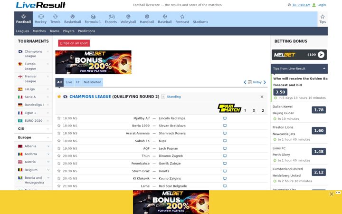Screen dimensions: 342x214
Task: Collapse the Champions League block with X
Action: click(262, 97)
